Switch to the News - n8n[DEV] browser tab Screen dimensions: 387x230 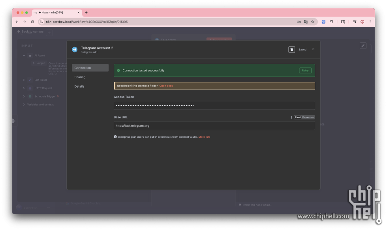click(57, 13)
